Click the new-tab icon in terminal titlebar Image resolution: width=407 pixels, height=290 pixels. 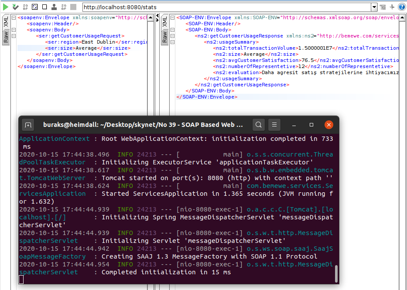pos(28,124)
